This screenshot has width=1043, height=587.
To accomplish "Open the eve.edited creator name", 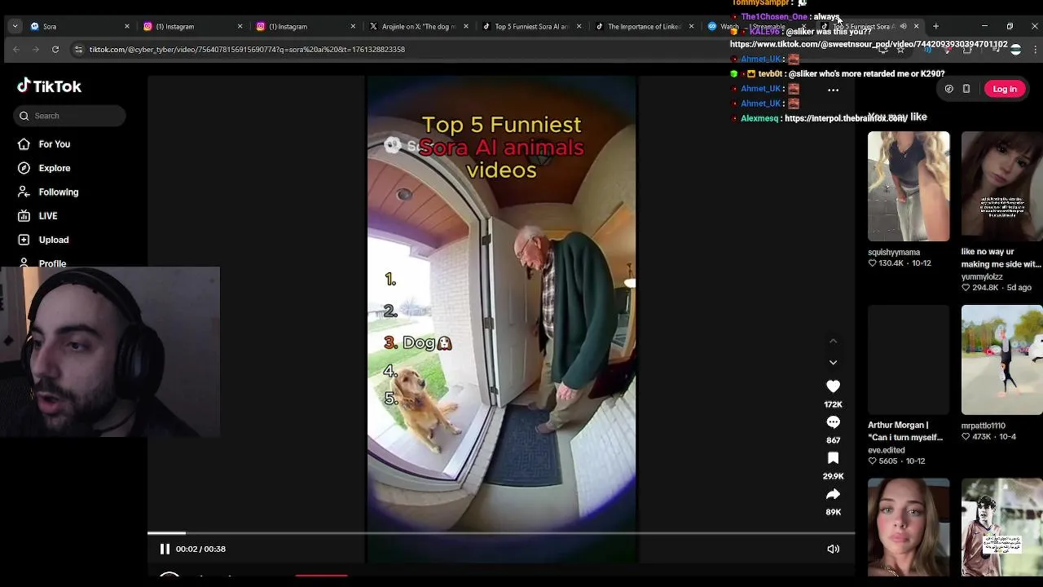I will click(x=887, y=450).
